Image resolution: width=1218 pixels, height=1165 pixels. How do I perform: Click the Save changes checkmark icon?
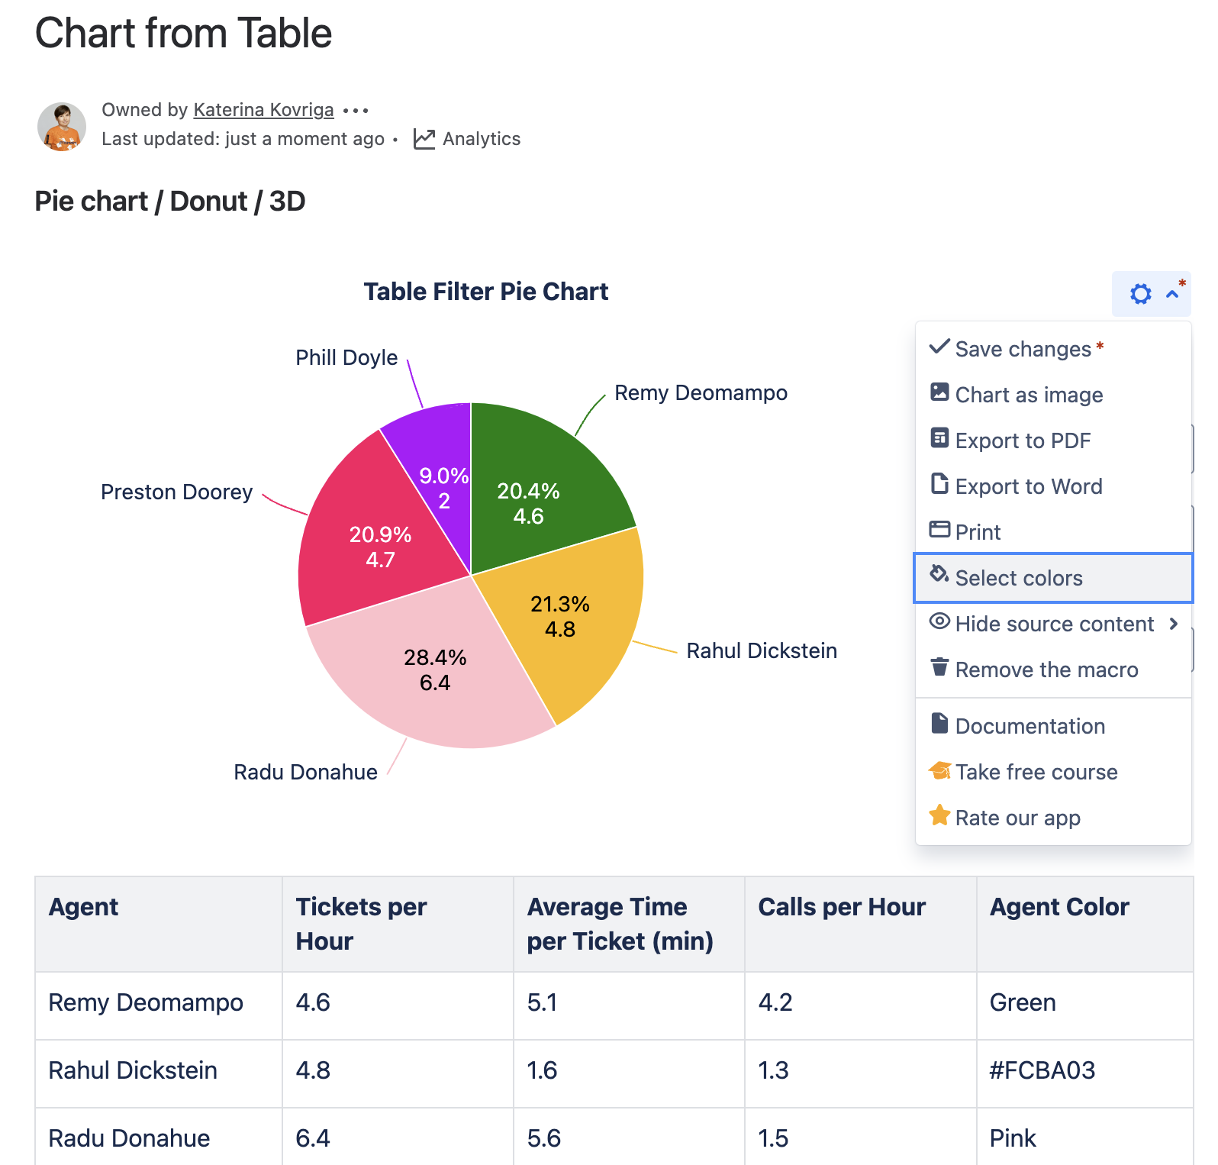939,347
